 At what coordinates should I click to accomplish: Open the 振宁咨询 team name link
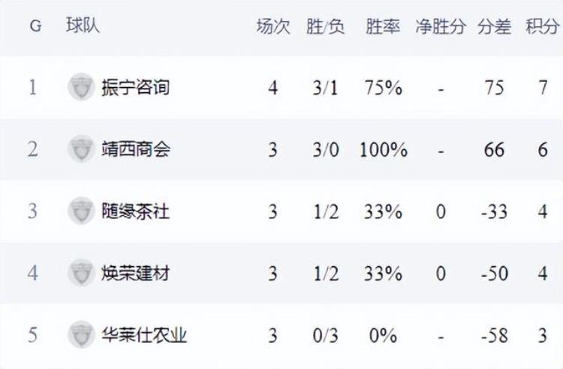pyautogui.click(x=136, y=88)
